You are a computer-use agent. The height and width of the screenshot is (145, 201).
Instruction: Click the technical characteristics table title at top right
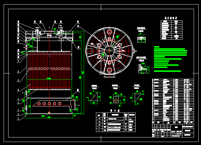pyautogui.click(x=171, y=18)
